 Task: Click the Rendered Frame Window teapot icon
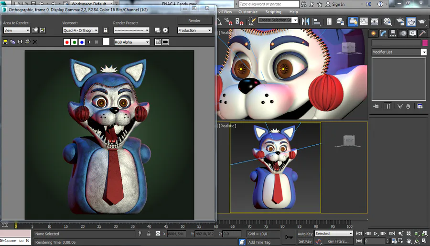tap(411, 21)
